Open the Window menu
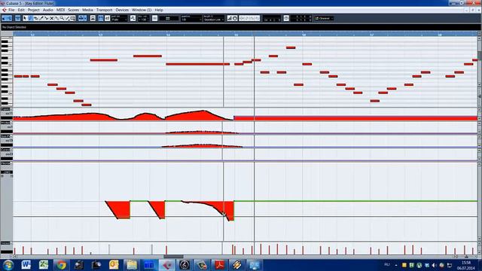The height and width of the screenshot is (271, 482). 142,10
